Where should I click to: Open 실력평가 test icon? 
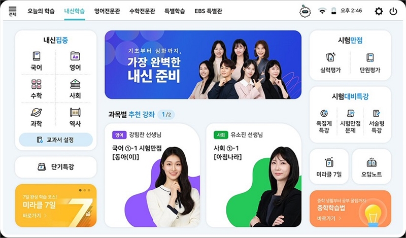330,57
